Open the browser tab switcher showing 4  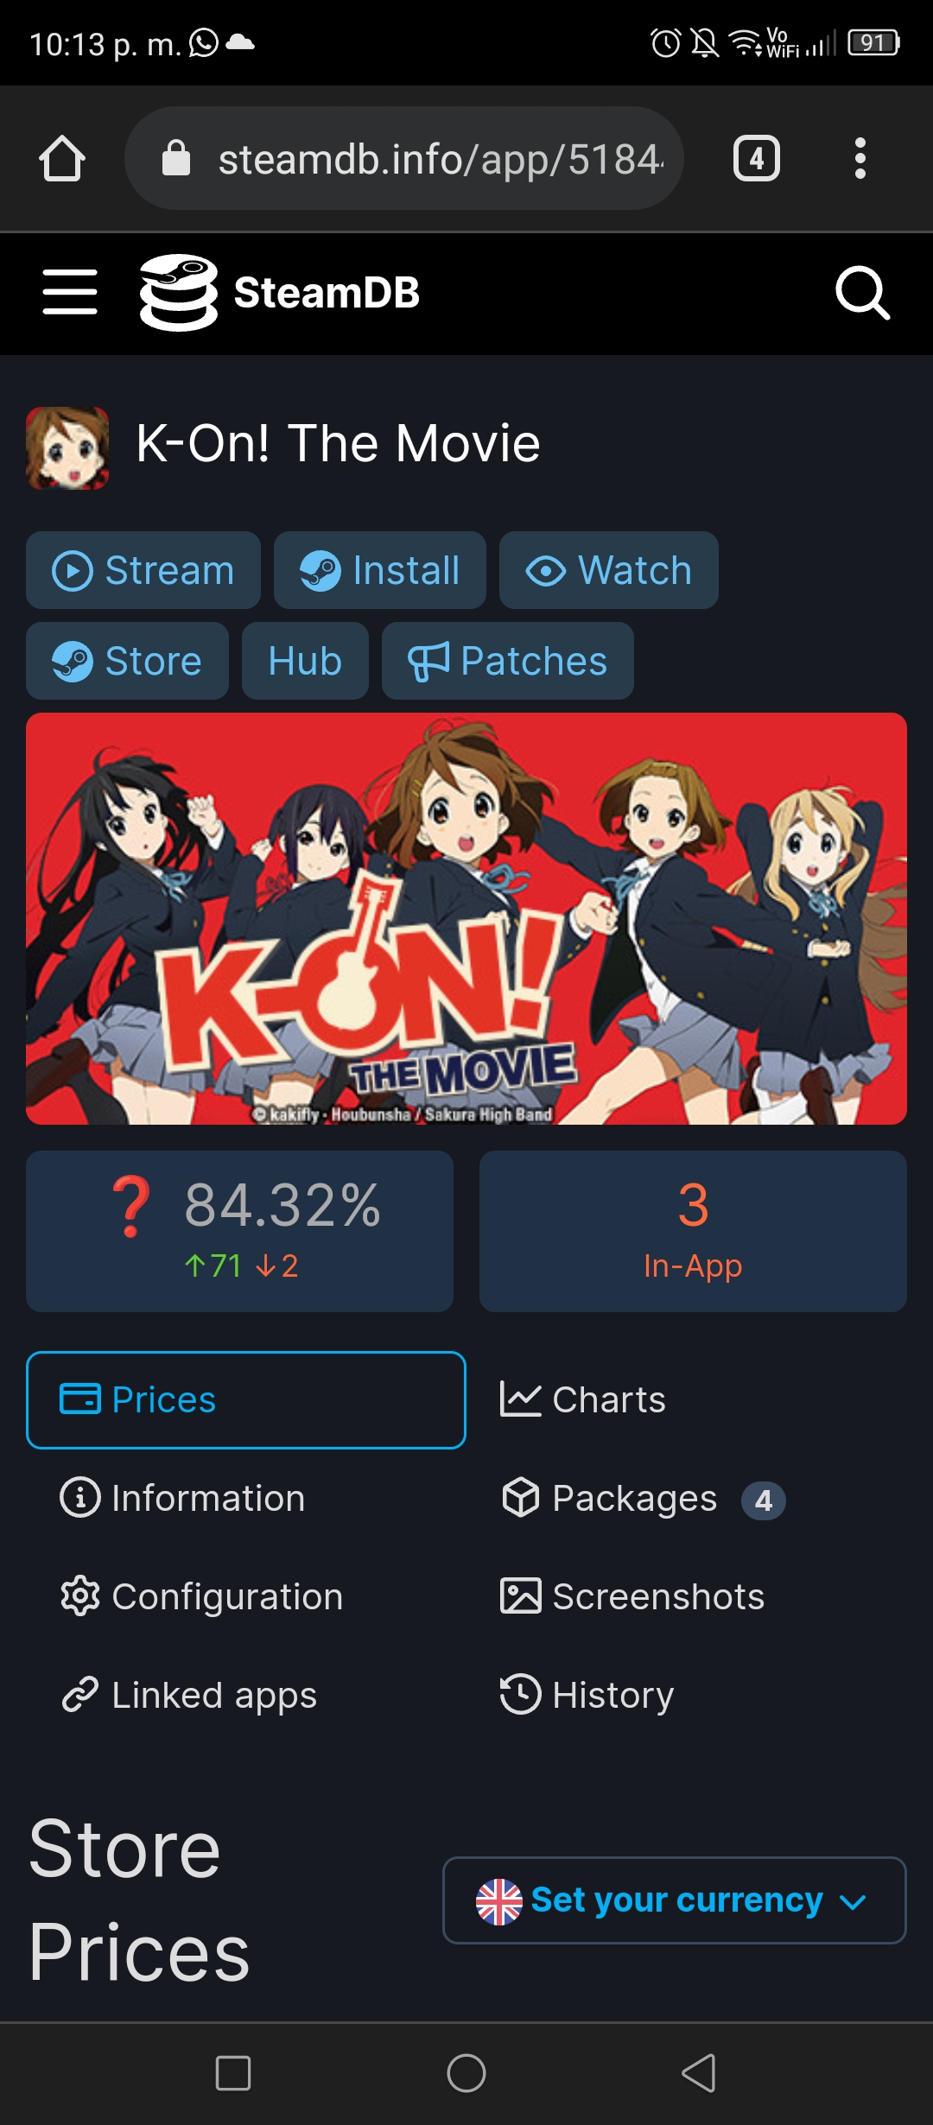click(757, 159)
